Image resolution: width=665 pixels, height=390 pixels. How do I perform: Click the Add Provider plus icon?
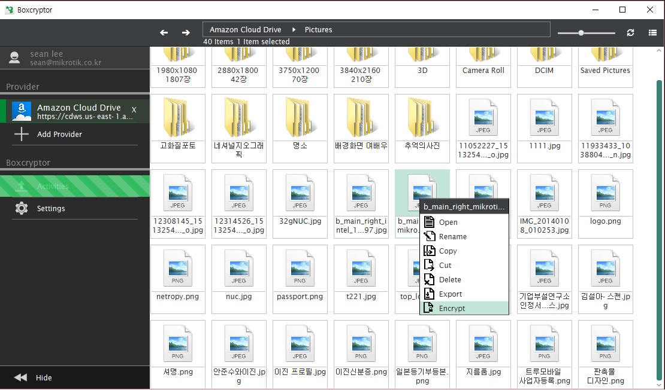tap(21, 134)
